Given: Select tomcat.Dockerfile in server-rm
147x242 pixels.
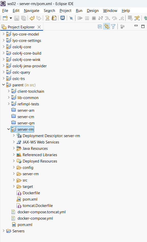Looking at the screenshot, I should (38, 206).
